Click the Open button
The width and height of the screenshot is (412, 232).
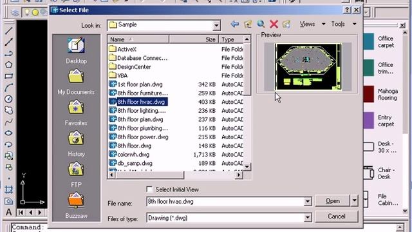tap(333, 200)
